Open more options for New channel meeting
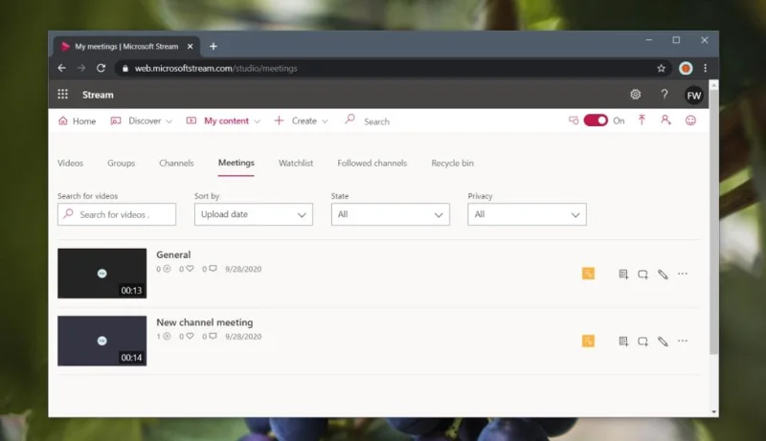The width and height of the screenshot is (766, 441). (683, 341)
